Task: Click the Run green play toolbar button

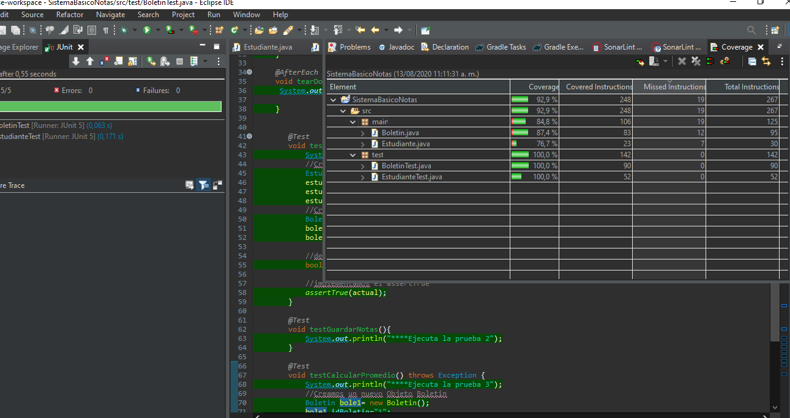Action: (x=147, y=30)
